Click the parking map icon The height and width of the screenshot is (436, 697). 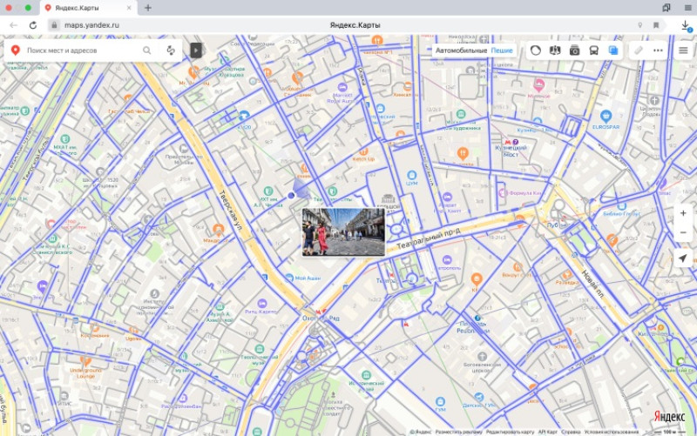tap(555, 50)
